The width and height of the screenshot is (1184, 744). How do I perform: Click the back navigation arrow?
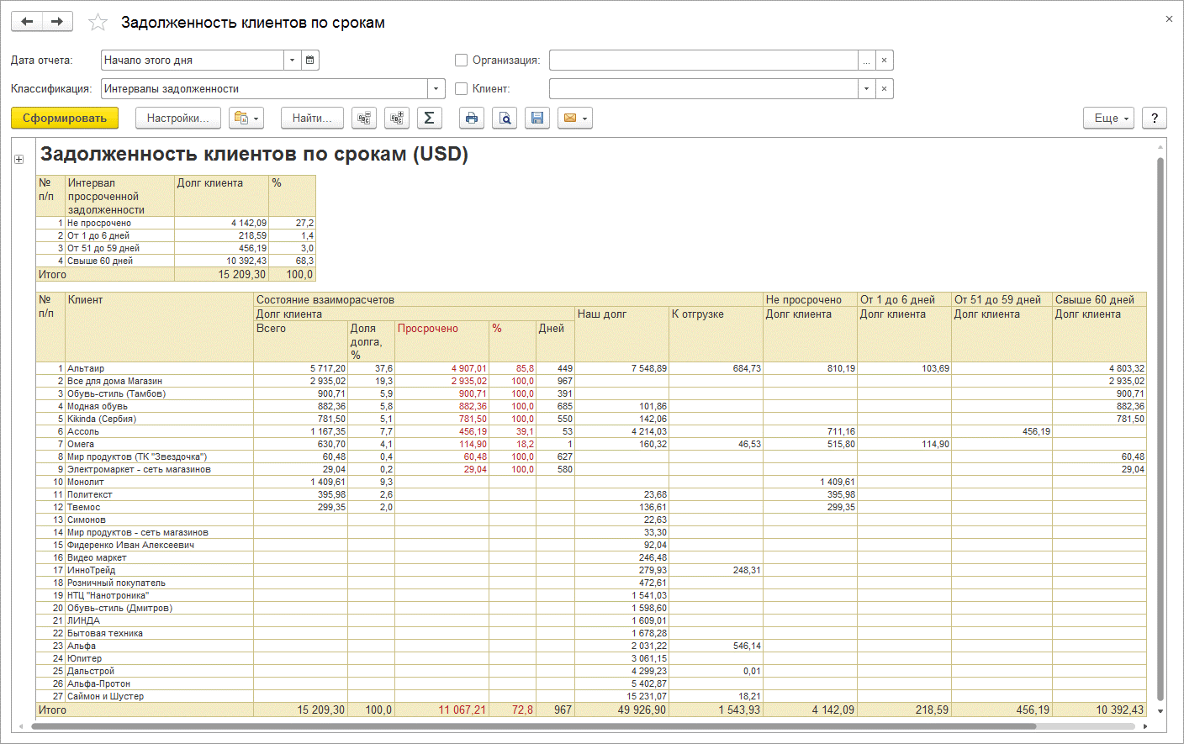click(x=27, y=22)
